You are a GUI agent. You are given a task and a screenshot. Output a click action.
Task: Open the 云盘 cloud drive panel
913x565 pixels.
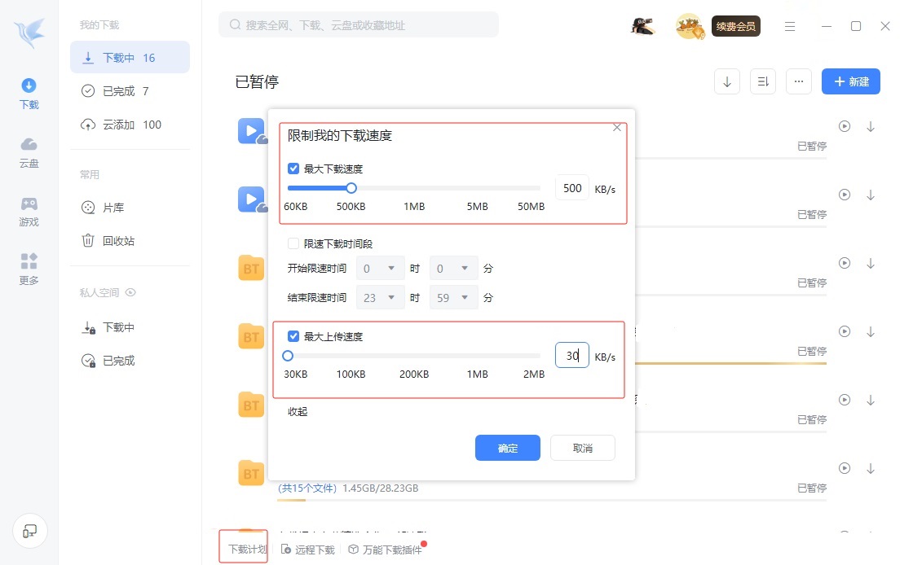[x=29, y=153]
